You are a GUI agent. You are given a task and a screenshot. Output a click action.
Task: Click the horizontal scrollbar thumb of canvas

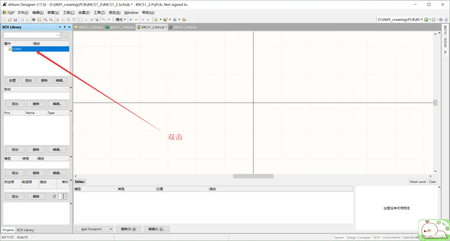click(x=253, y=176)
